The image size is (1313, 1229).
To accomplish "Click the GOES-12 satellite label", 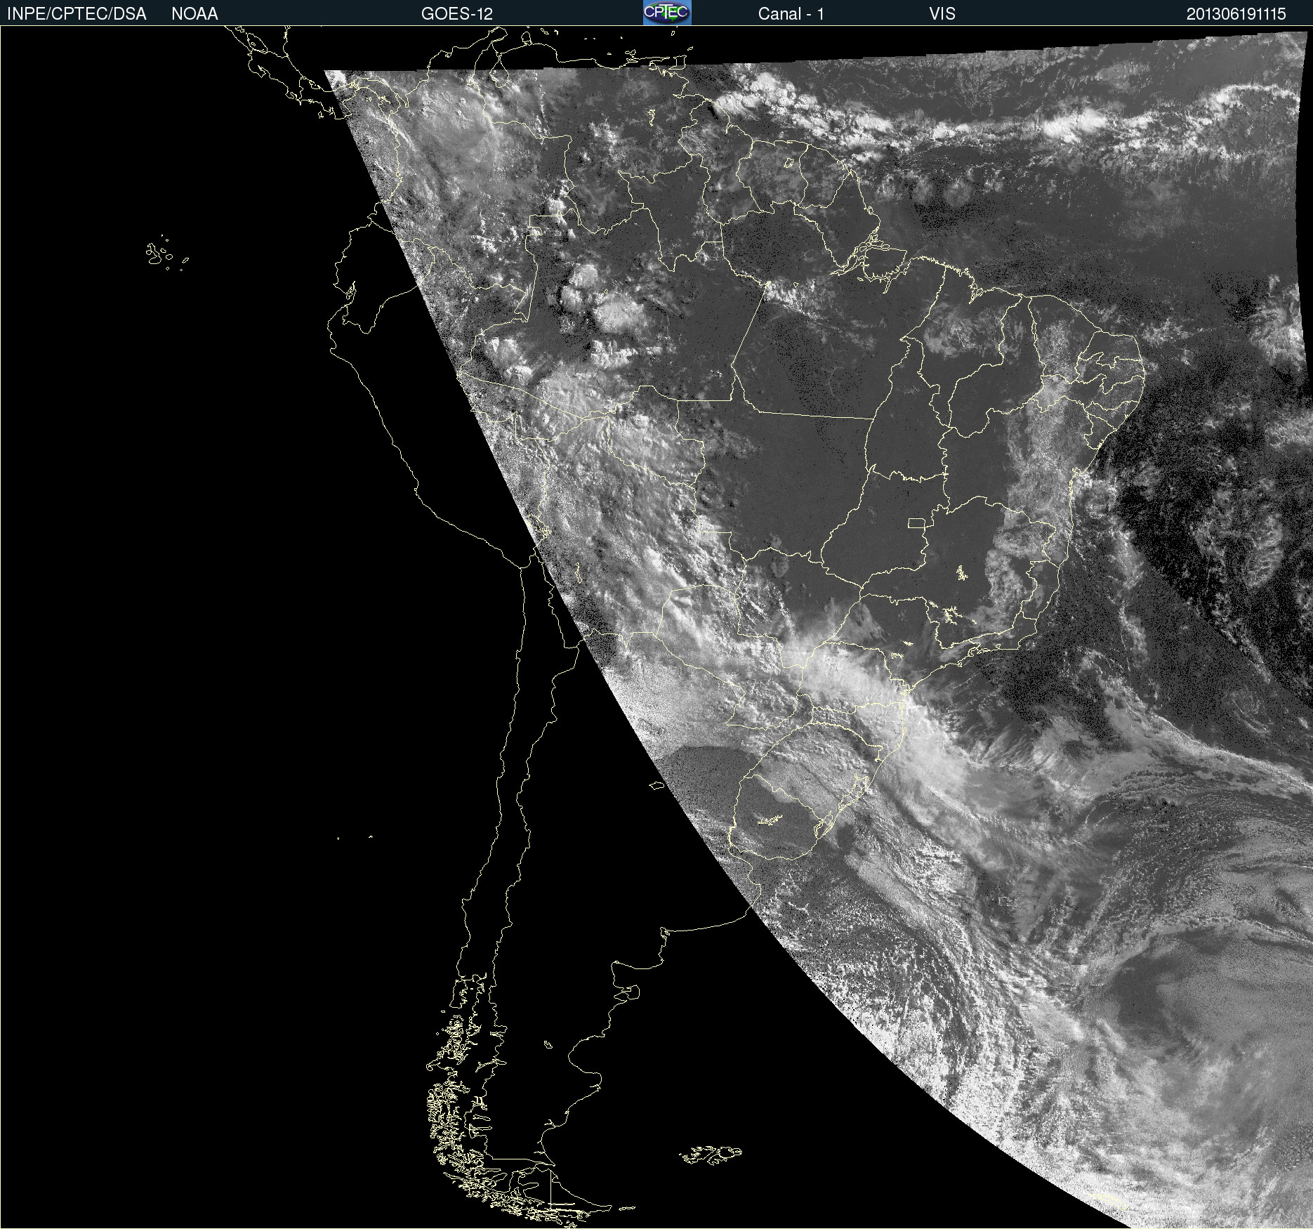I will (x=457, y=14).
